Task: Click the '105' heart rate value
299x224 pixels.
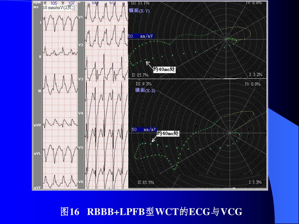Action: click(54, 3)
